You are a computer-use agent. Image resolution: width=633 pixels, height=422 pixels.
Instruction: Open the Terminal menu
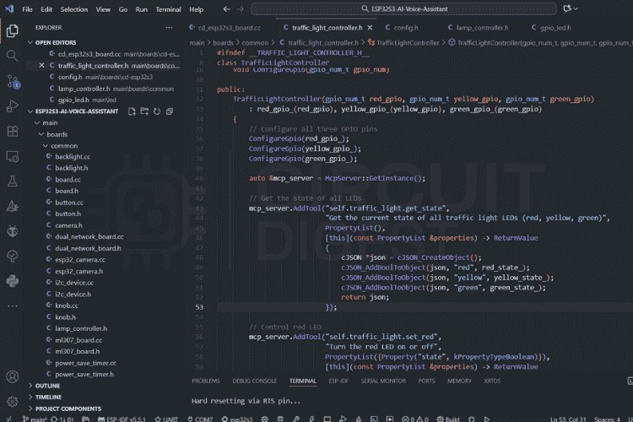168,9
